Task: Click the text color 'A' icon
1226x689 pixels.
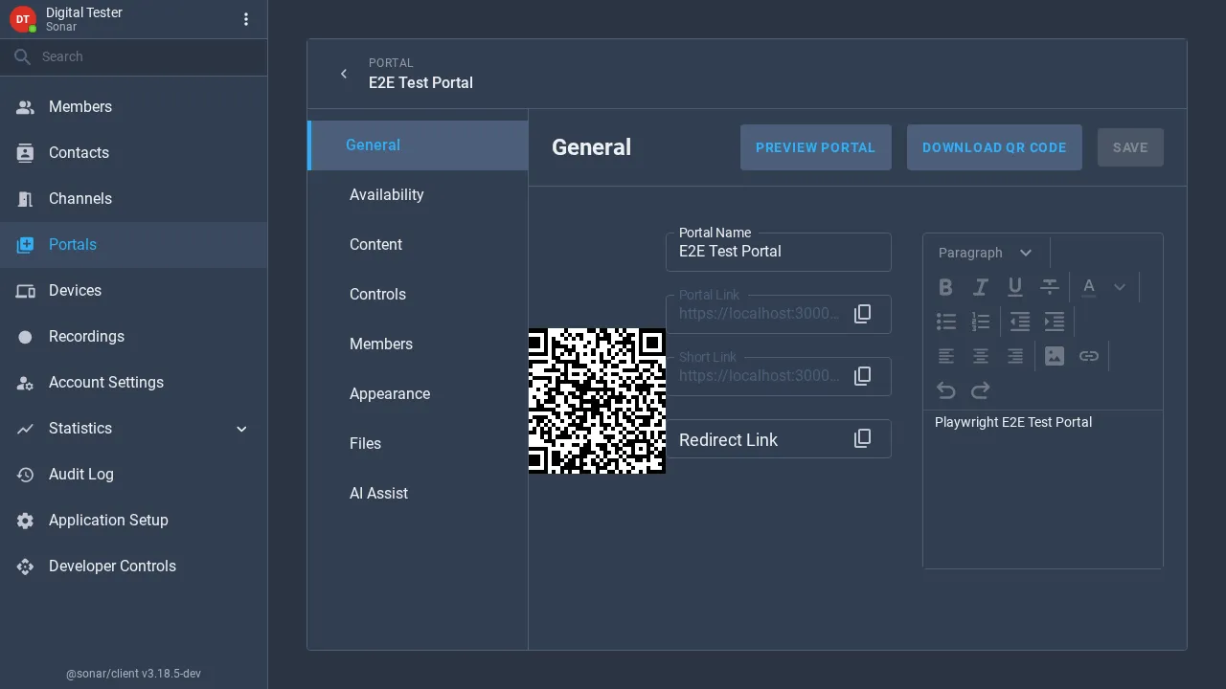Action: 1089,287
